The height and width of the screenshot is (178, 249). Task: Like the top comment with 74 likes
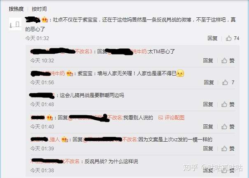[x=232, y=38]
